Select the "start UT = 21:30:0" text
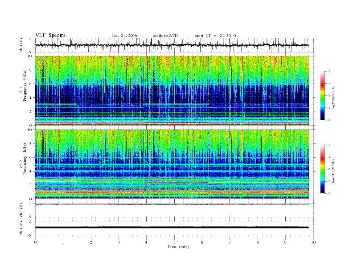 click(x=215, y=36)
